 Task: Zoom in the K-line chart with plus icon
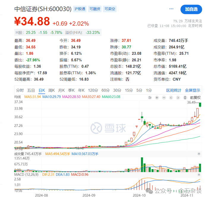pos(157,98)
